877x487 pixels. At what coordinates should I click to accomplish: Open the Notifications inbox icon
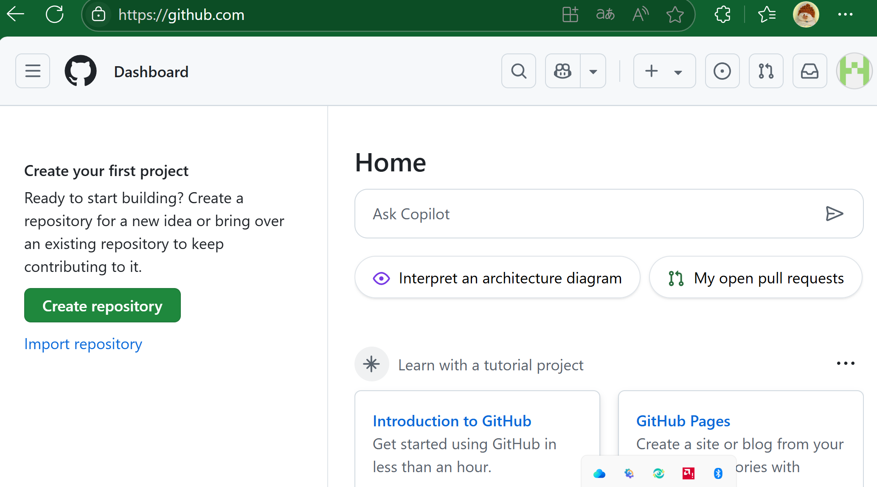[x=810, y=71]
